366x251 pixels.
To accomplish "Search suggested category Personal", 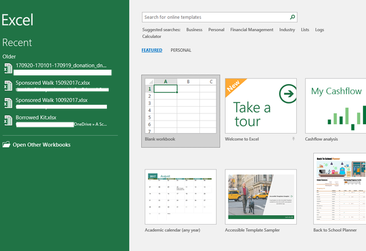I will click(x=216, y=29).
